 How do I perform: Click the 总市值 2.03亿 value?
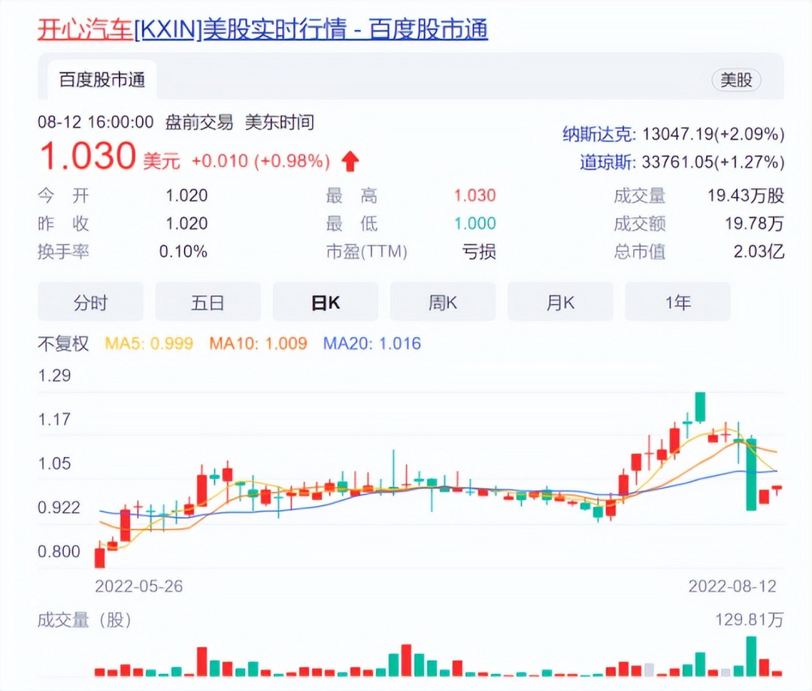[759, 252]
